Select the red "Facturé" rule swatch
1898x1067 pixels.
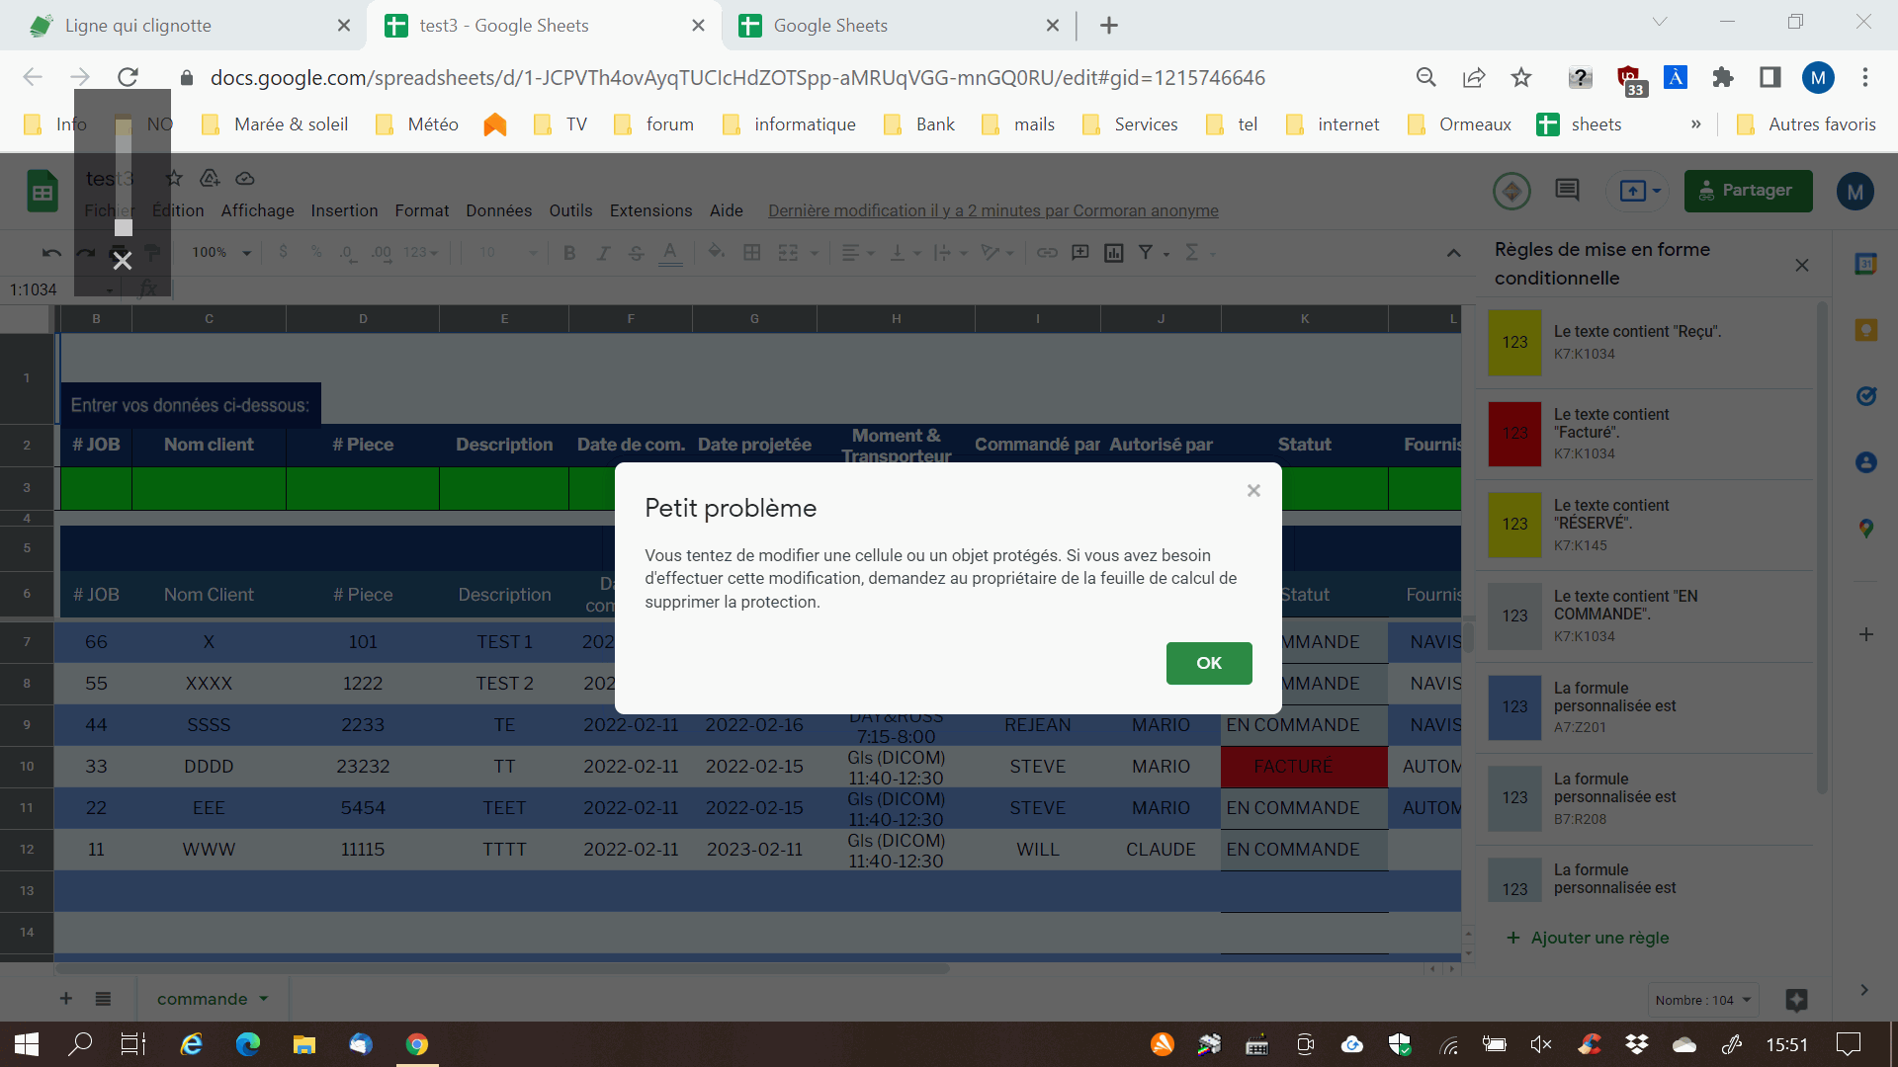(1514, 434)
